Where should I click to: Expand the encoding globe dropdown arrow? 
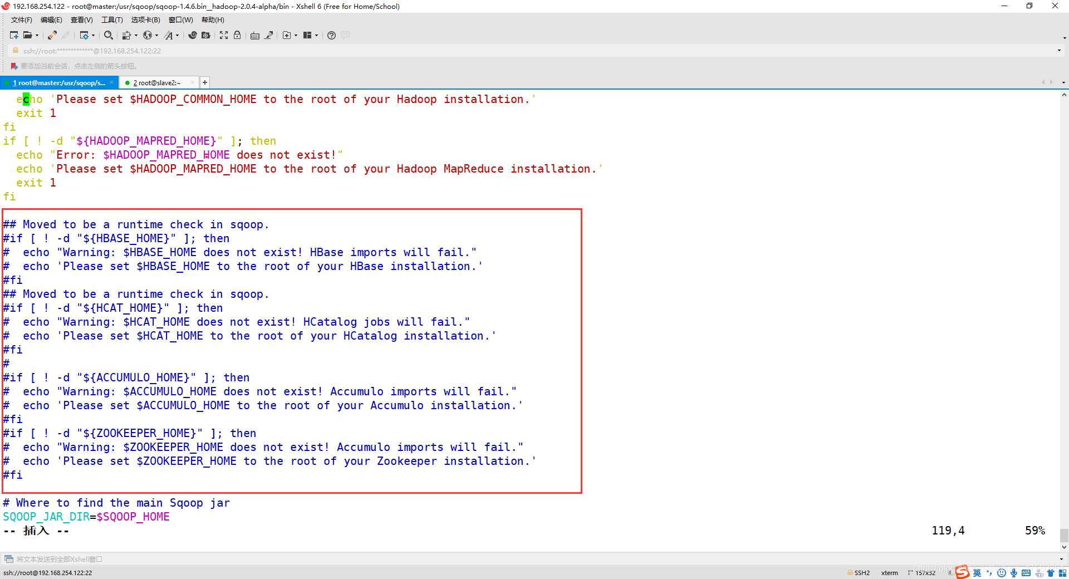point(156,35)
